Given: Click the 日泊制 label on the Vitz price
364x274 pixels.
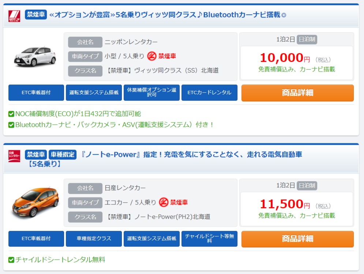Looking at the screenshot, I should click(307, 40).
